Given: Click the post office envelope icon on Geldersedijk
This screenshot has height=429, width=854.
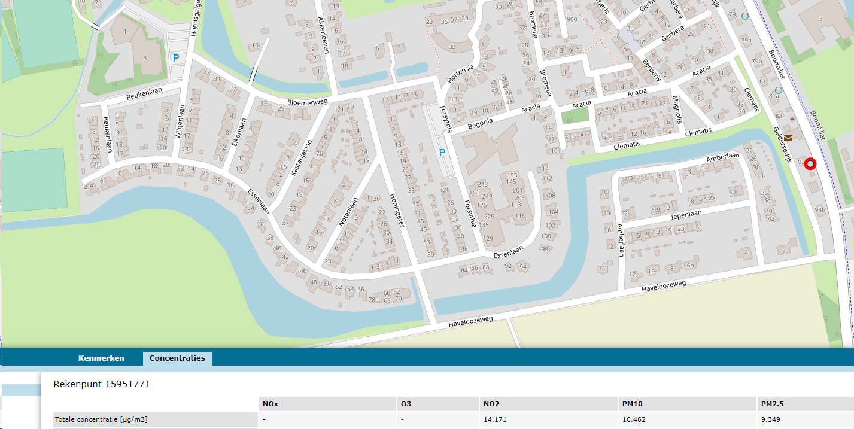Looking at the screenshot, I should point(788,138).
